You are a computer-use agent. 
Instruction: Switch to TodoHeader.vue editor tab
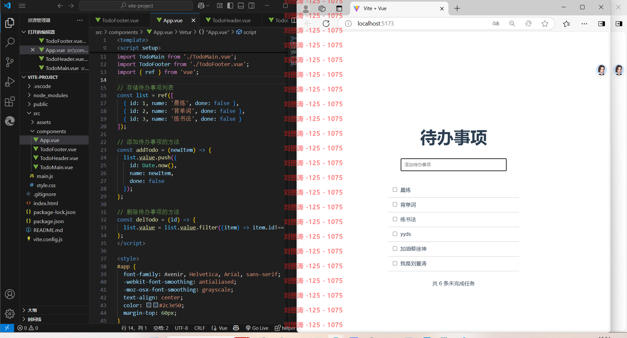(231, 20)
